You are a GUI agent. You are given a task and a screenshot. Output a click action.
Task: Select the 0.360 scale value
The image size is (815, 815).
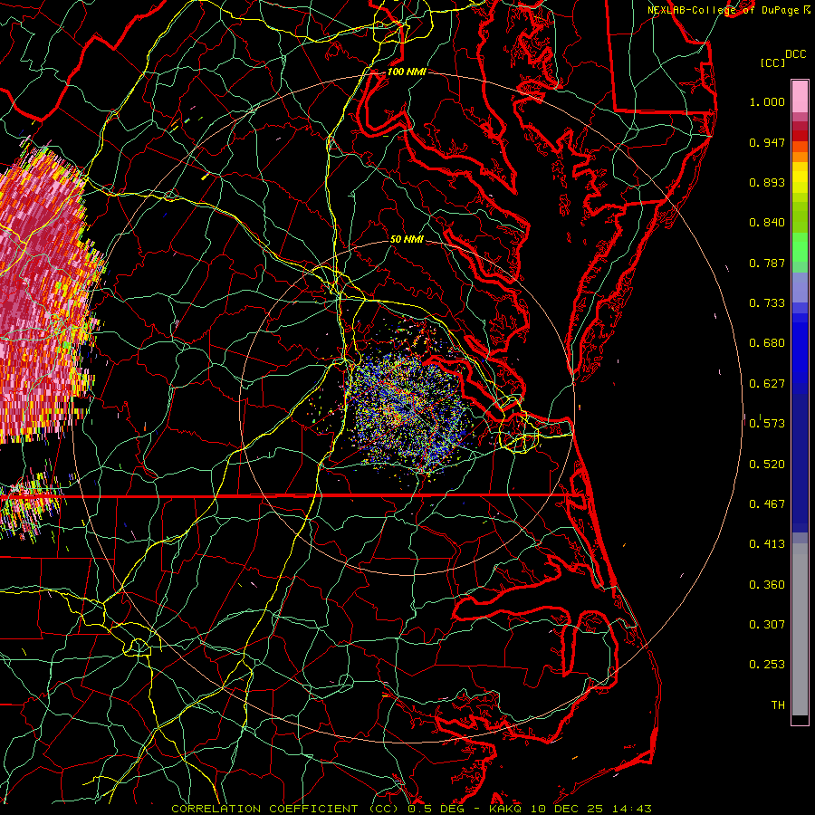click(767, 585)
